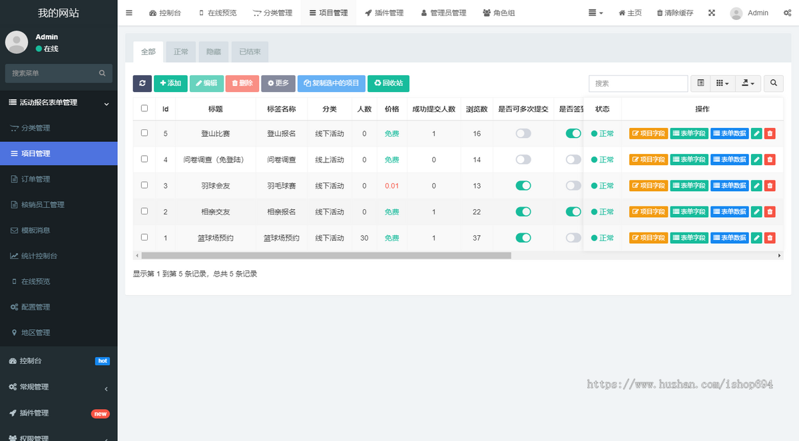Switch to the 已结束 tab
The height and width of the screenshot is (441, 799).
(249, 51)
